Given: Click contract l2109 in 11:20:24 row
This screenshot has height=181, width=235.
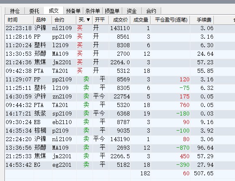Looking at the screenshot, I should pos(60,45).
